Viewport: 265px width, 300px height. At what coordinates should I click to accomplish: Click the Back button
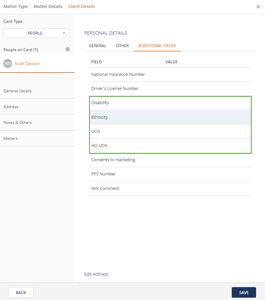pos(21,292)
